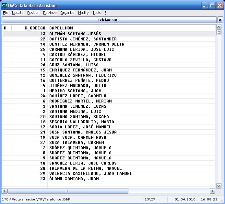This screenshot has width=225, height=204.
Task: Open the Modify menu
Action: pyautogui.click(x=83, y=13)
